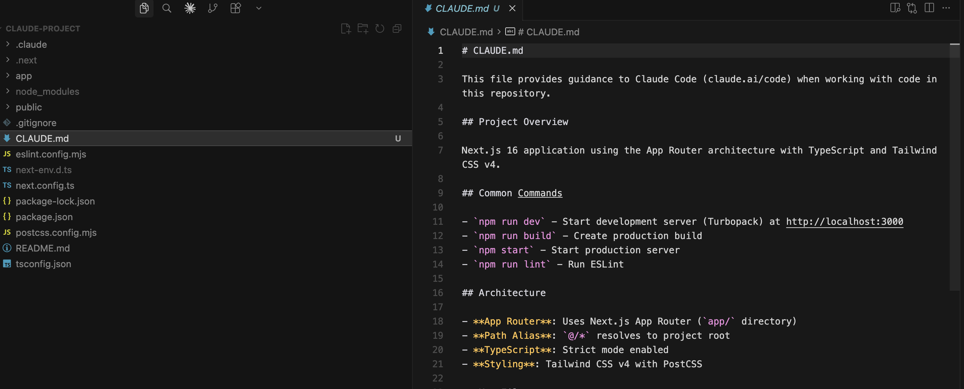This screenshot has height=389, width=964.
Task: Open the localhost:3000 link
Action: click(x=844, y=221)
